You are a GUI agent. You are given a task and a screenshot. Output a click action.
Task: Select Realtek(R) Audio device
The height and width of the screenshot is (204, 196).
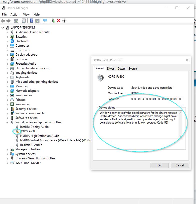31,145
